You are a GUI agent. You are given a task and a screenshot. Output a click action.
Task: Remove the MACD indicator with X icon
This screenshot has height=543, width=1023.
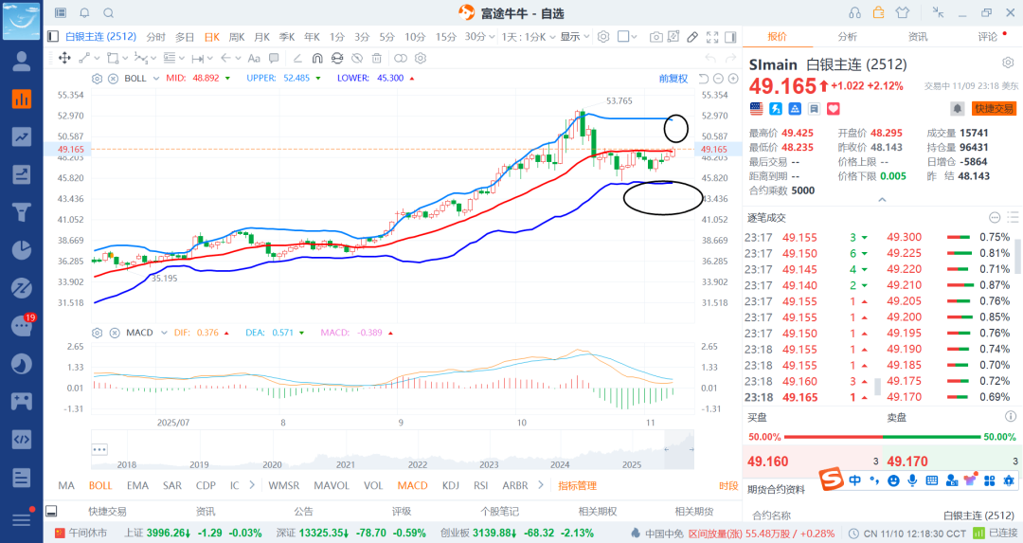pyautogui.click(x=115, y=333)
